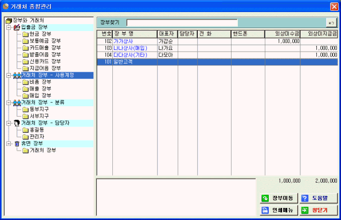
Task: Click the 입출금 장부 ledger icon
Action: click(17, 28)
